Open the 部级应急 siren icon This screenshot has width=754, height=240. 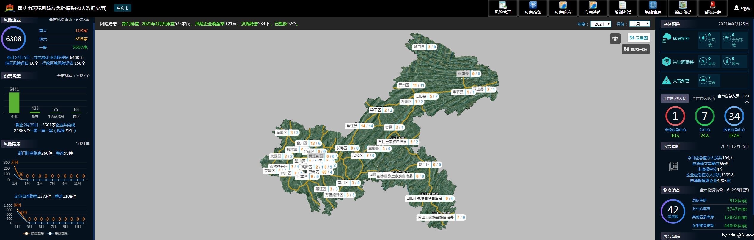click(713, 6)
